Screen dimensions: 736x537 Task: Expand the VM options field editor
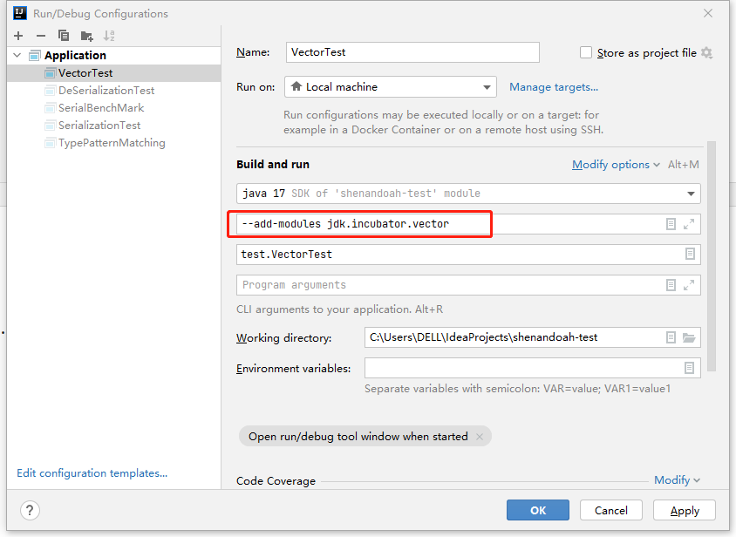click(689, 224)
